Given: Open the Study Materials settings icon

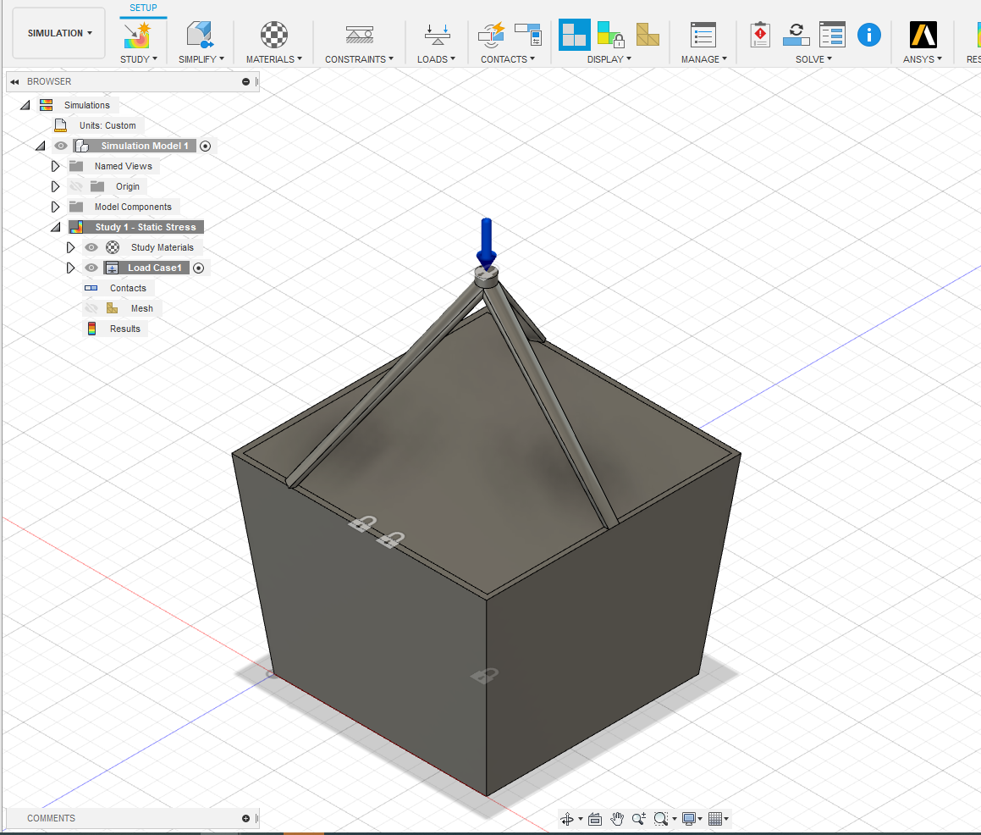Looking at the screenshot, I should click(x=113, y=247).
